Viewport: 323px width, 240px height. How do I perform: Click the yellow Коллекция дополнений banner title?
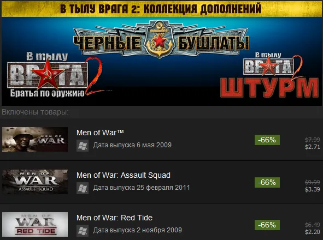coord(161,9)
